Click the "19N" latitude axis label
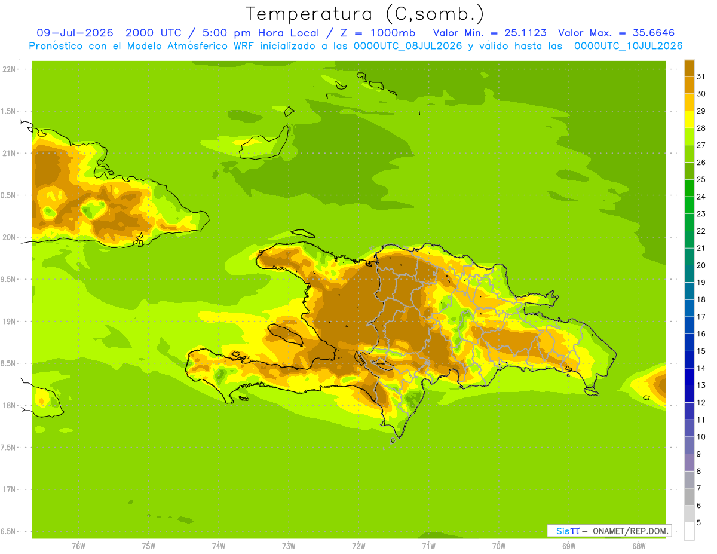The height and width of the screenshot is (554, 717). [10, 321]
